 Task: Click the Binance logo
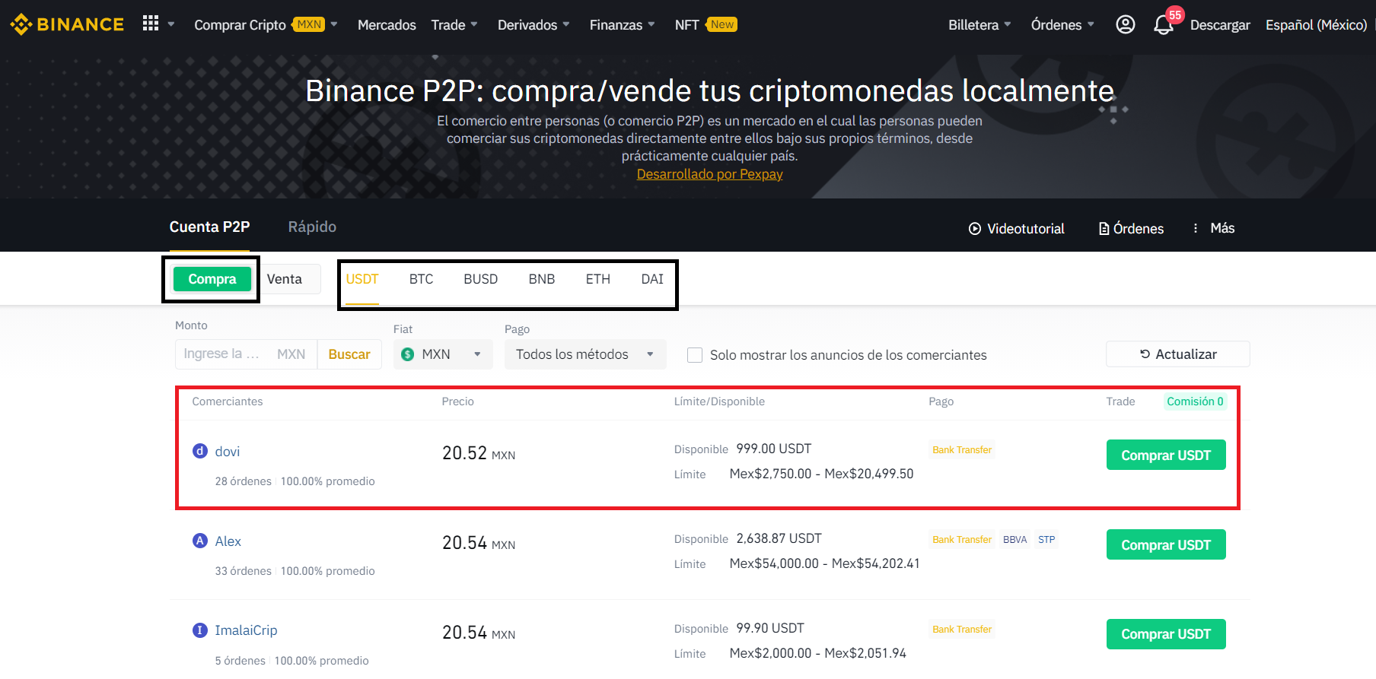[66, 24]
